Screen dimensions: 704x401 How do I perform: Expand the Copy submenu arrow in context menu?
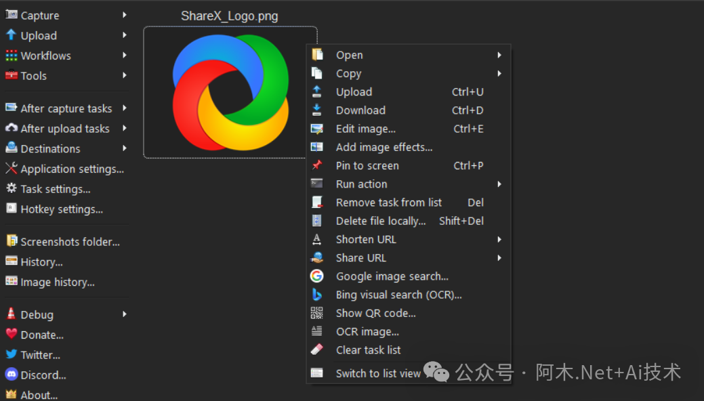tap(499, 73)
